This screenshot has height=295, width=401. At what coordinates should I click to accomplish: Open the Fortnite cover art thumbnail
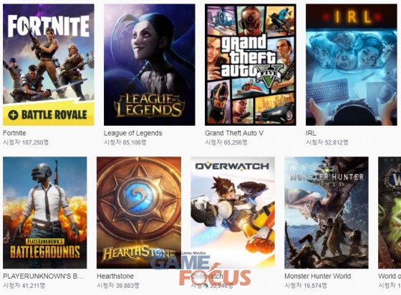[x=49, y=65]
